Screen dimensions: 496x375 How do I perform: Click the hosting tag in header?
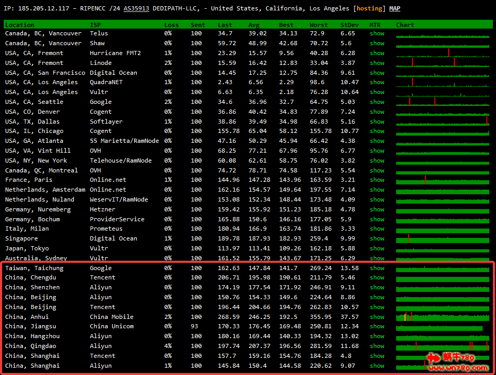tap(369, 9)
